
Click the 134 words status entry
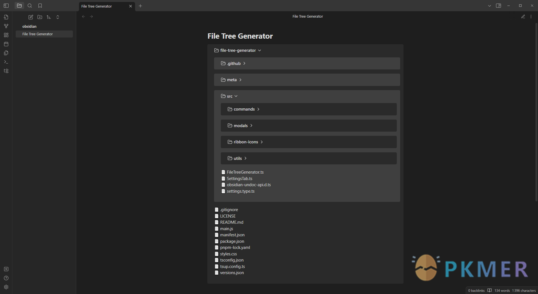(502, 291)
